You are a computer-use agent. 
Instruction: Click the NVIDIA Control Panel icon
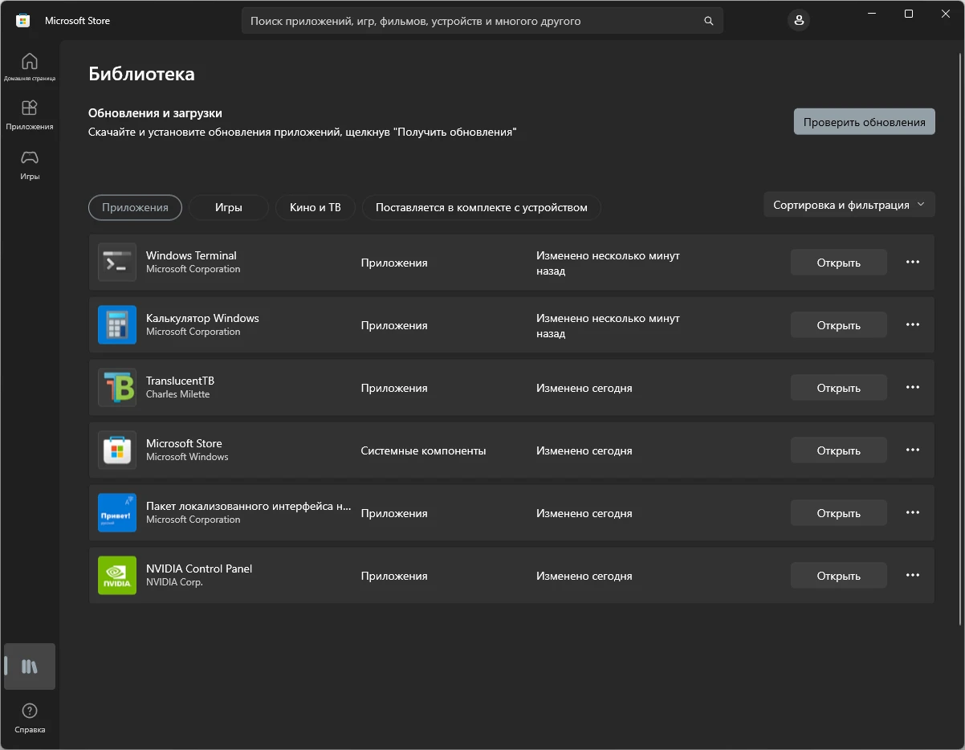pos(117,576)
